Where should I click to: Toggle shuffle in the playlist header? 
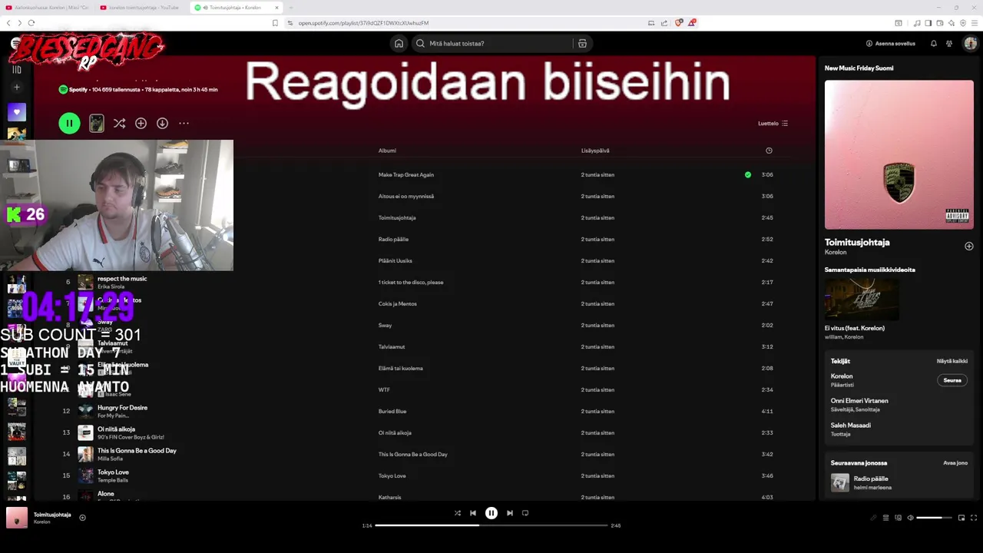[119, 123]
